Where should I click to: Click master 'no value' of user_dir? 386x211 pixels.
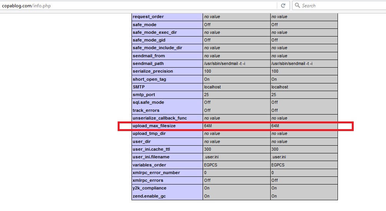[x=279, y=141]
